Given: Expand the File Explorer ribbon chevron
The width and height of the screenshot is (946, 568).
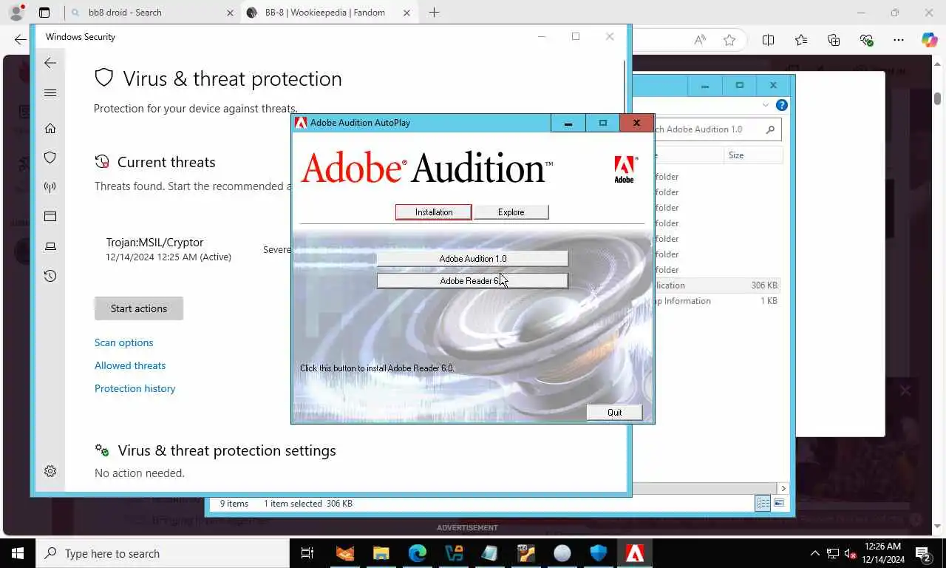Looking at the screenshot, I should coord(765,105).
